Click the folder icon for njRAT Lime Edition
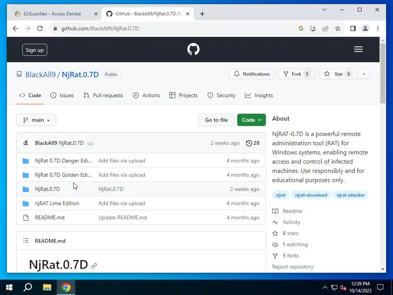The height and width of the screenshot is (295, 393). coord(26,204)
